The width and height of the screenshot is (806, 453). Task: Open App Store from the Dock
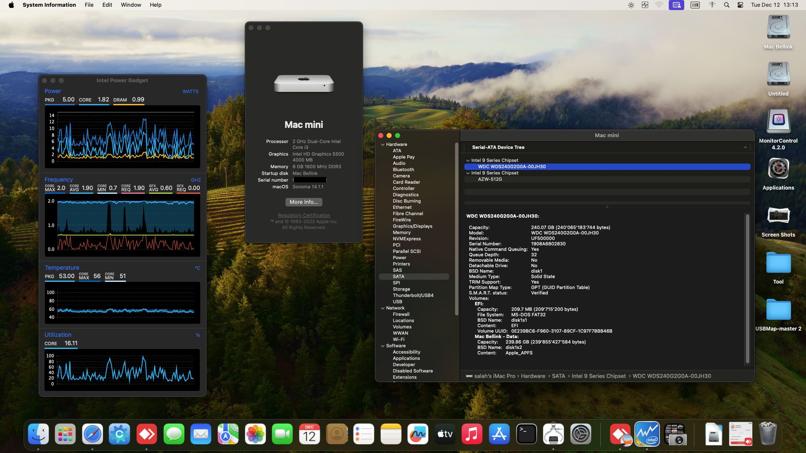[x=499, y=434]
